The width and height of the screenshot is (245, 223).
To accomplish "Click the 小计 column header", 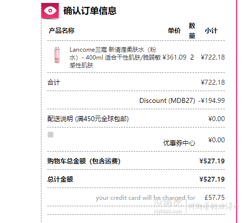I will (x=211, y=31).
